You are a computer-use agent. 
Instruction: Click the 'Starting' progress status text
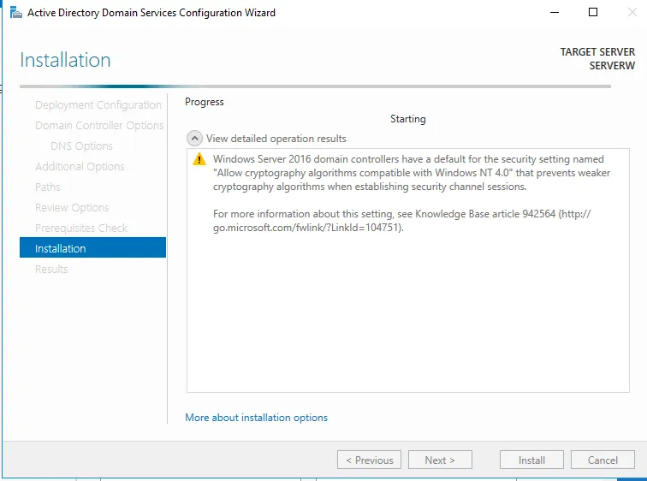click(407, 119)
